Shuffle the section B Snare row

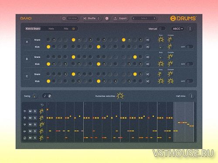click(x=147, y=57)
